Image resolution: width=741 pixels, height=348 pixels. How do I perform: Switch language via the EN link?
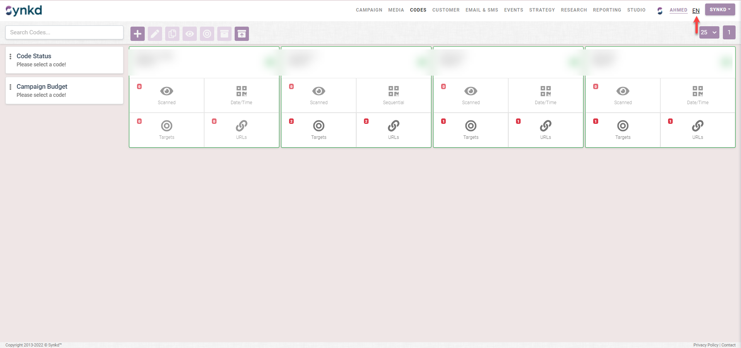[x=696, y=10]
